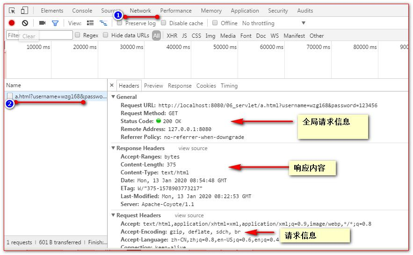The width and height of the screenshot is (413, 255).
Task: Filter requests by CSS type
Action: 196,35
